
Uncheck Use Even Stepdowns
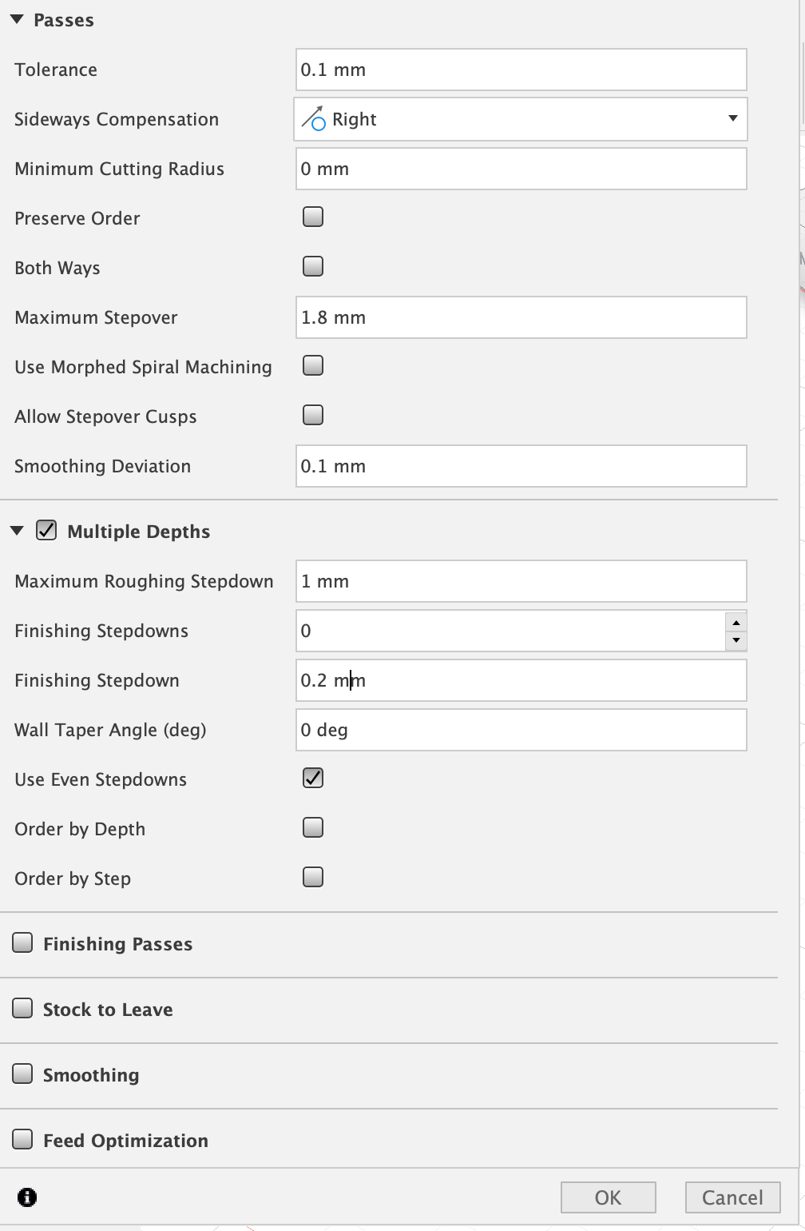tap(313, 778)
